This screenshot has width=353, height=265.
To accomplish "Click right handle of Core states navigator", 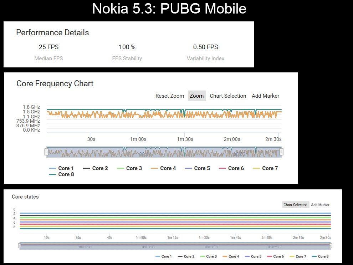I will pyautogui.click(x=331, y=246).
